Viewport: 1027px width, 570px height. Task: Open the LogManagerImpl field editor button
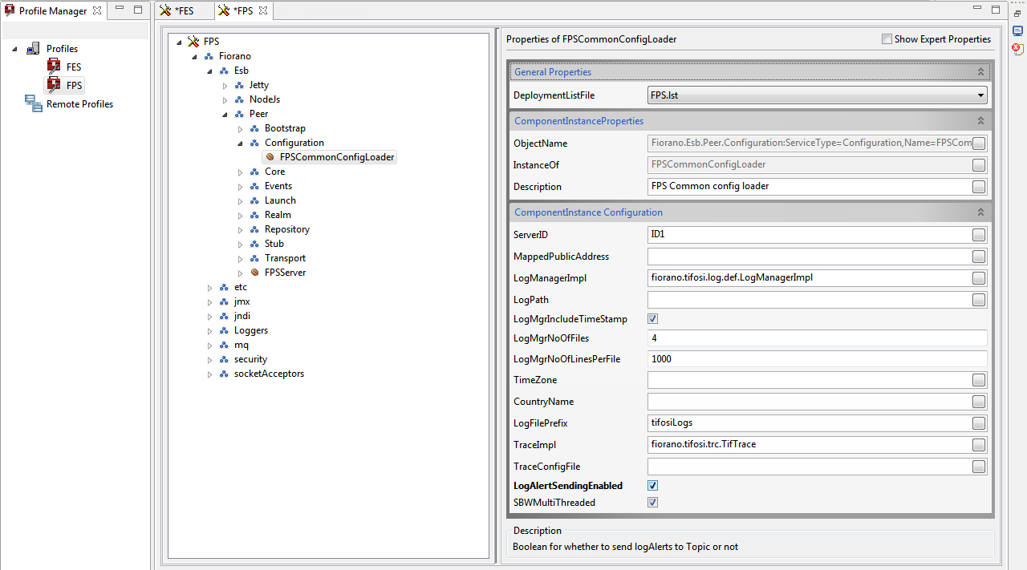(x=979, y=278)
